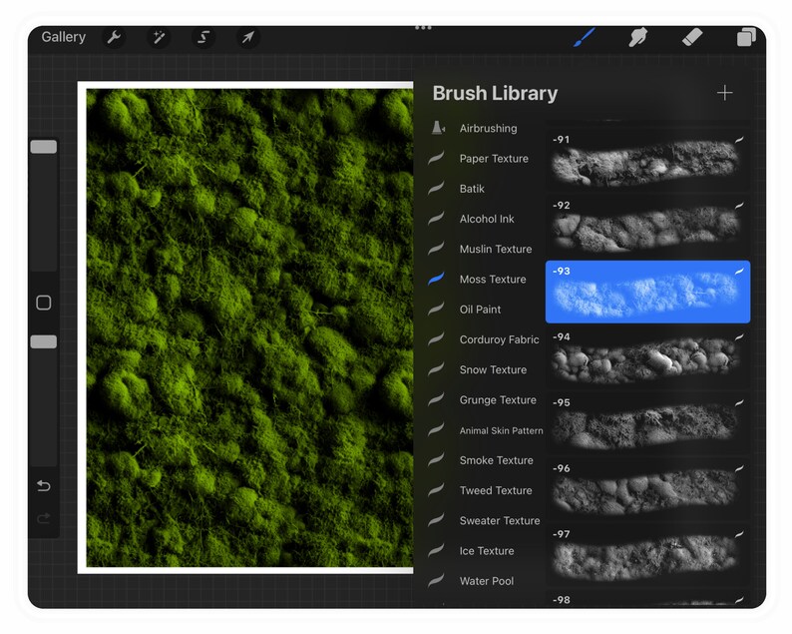Click the Airbrushing set airbrush icon
Image resolution: width=792 pixels, height=634 pixels.
[x=438, y=128]
